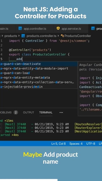The image size is (102, 181).
Task: Switch to the Output panel tab
Action: 28,112
